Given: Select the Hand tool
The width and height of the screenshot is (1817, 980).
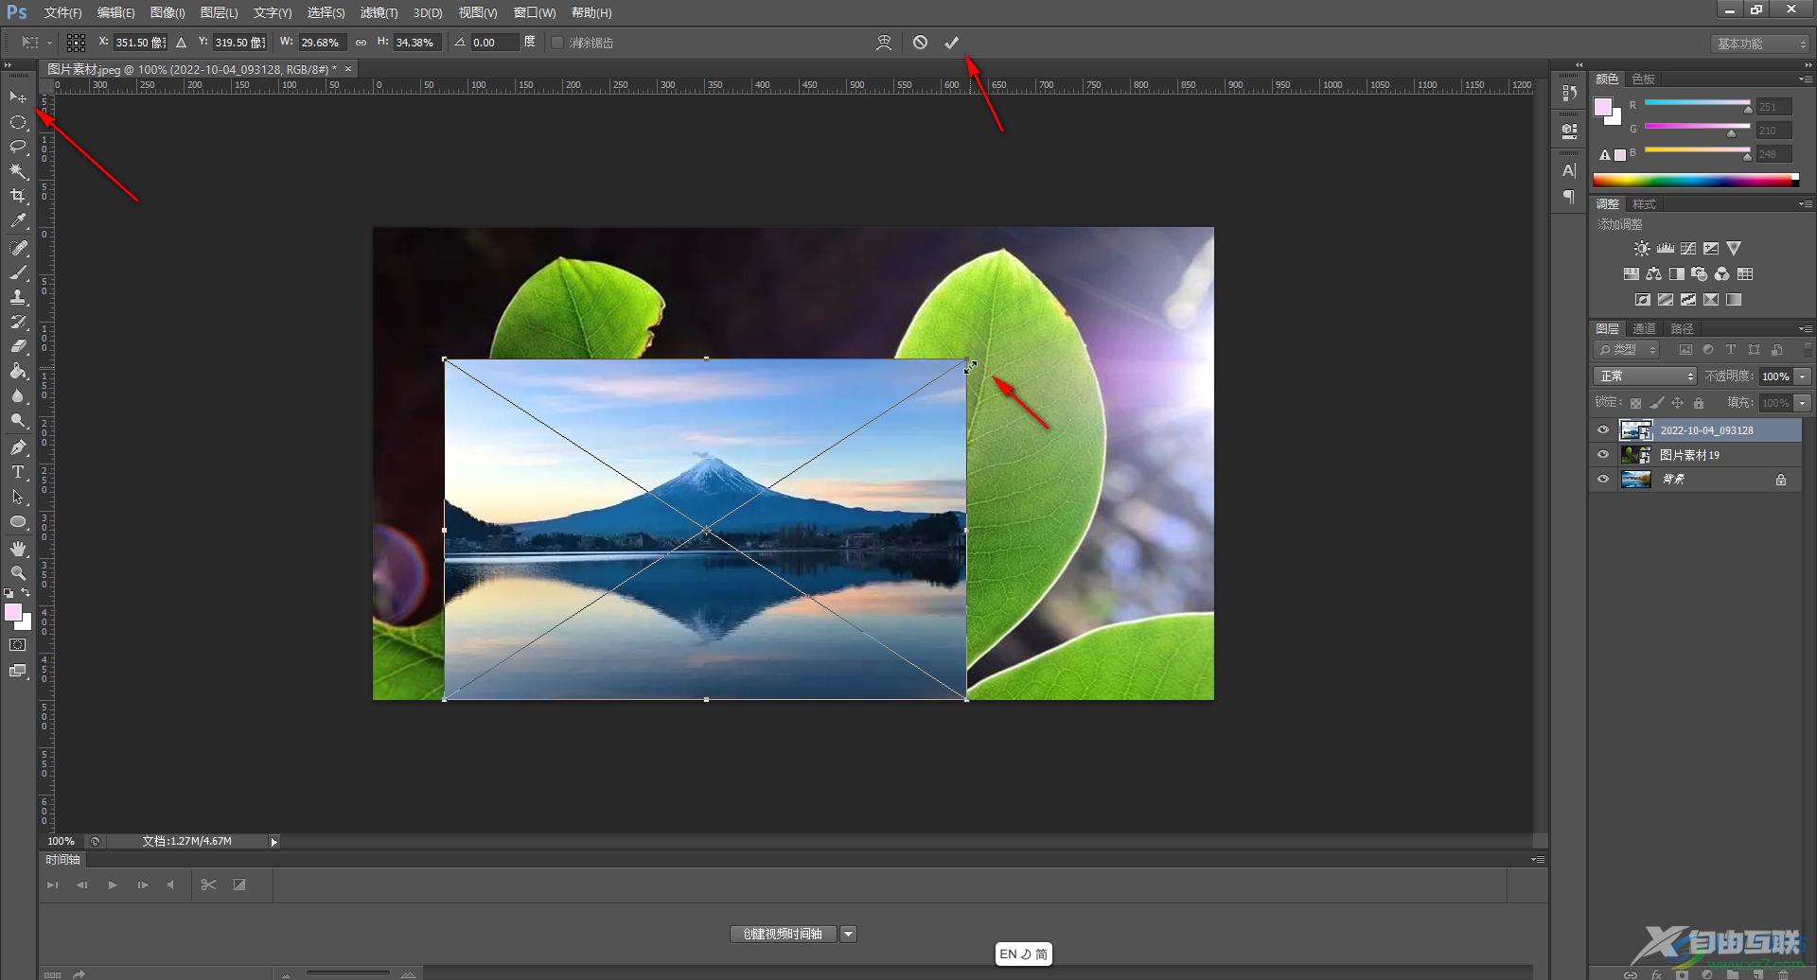Looking at the screenshot, I should coord(18,549).
